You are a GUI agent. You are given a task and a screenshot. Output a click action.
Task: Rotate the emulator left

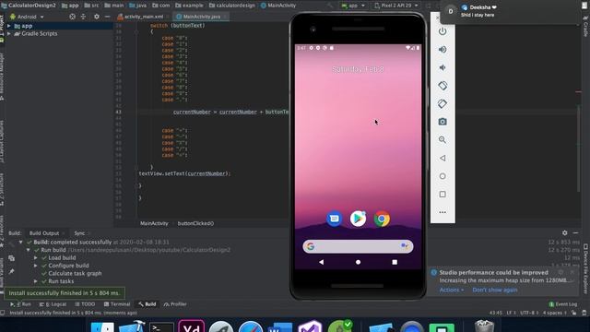[x=442, y=86]
